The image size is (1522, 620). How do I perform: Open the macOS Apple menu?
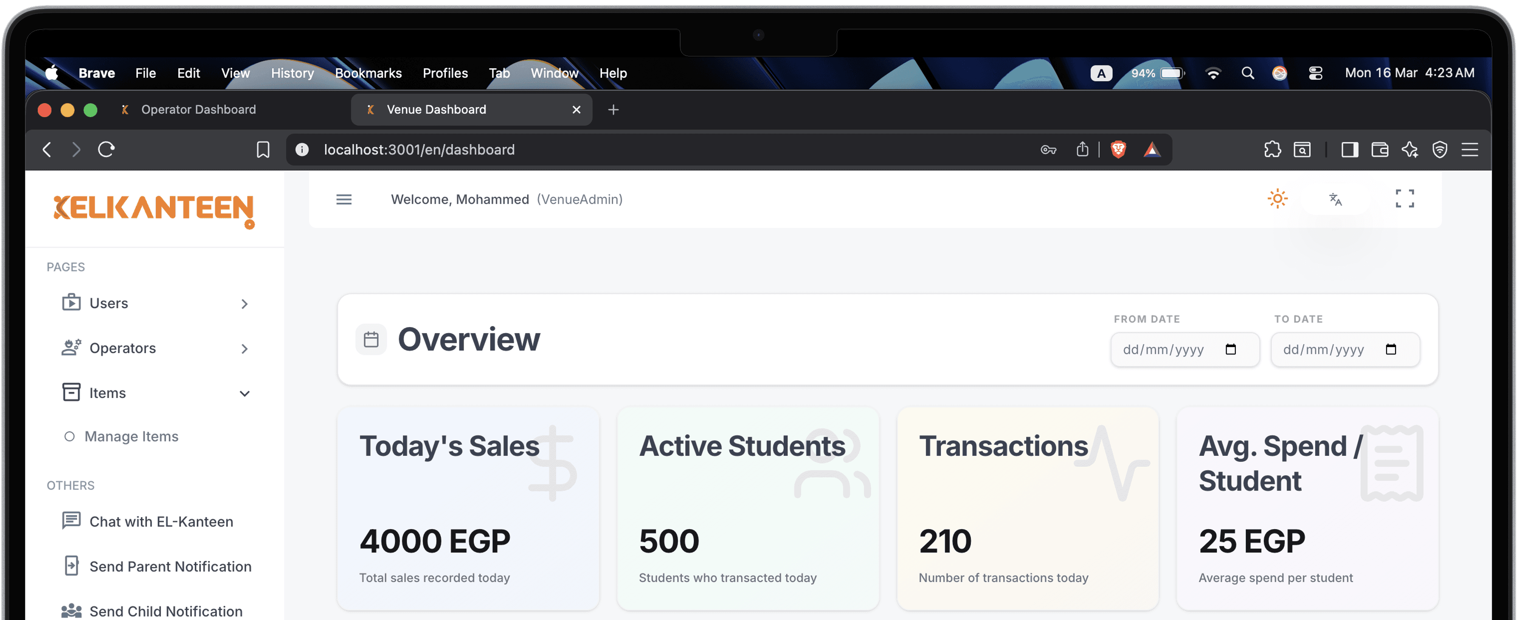click(52, 73)
